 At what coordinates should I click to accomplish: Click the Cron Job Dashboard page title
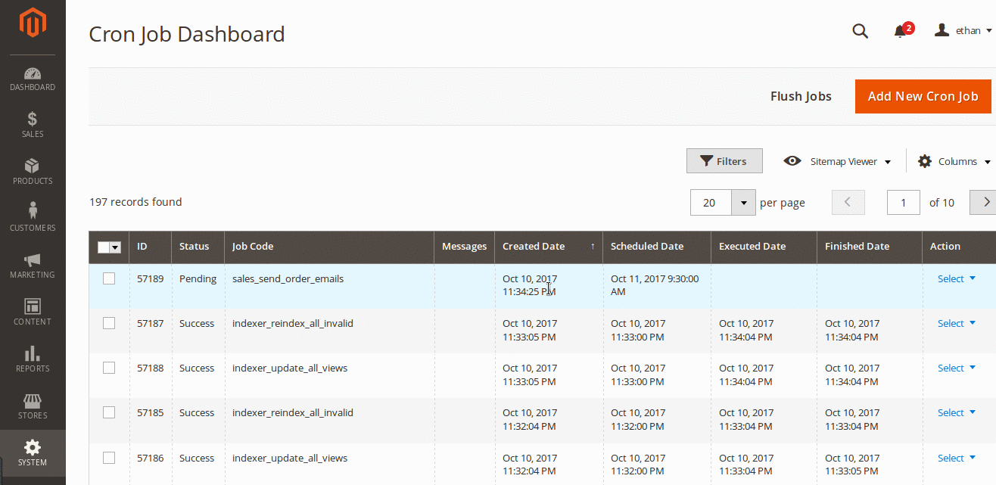(x=187, y=34)
